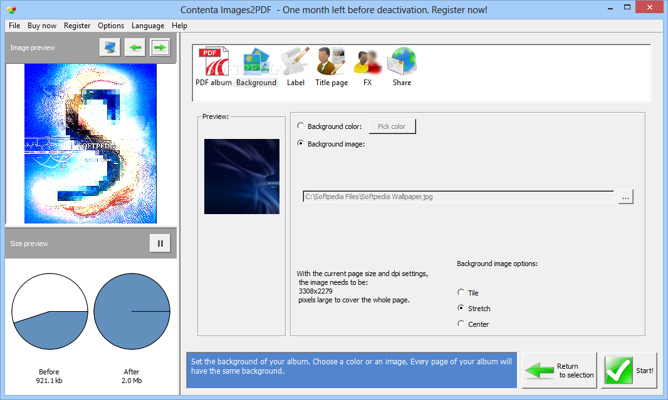Click the app icon in the title bar
Viewport: 668px width, 400px height.
point(11,9)
